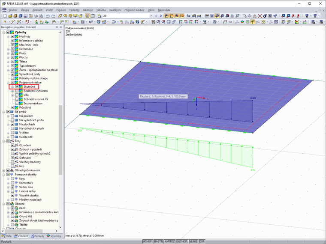Screen dimensions: 326x244
Task: Switch to the Výsledky navigator tab
Action: pos(54,236)
